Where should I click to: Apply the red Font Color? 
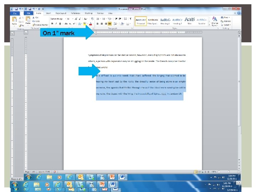[90, 24]
